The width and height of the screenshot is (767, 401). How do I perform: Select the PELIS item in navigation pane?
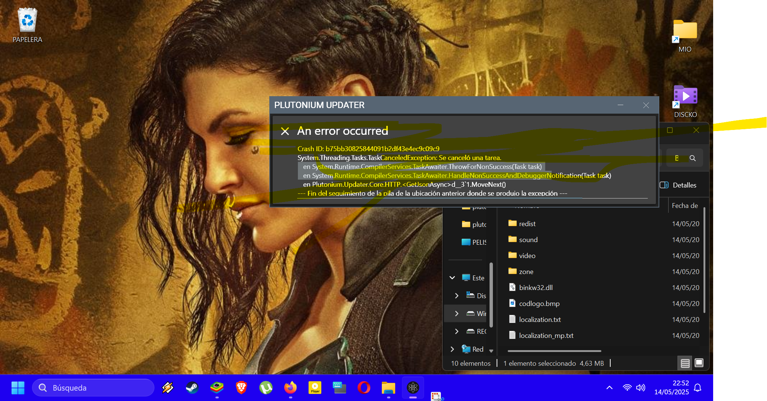(x=474, y=242)
